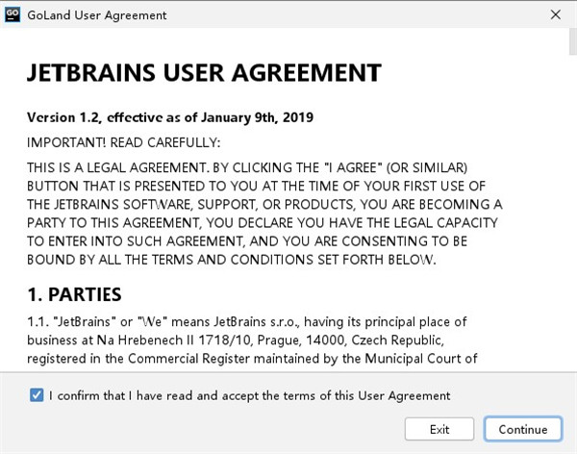Click the Version 1.2 effective date line
The height and width of the screenshot is (454, 577).
tap(170, 117)
